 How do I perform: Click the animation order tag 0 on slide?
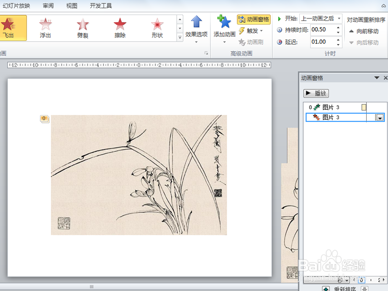tap(44, 118)
